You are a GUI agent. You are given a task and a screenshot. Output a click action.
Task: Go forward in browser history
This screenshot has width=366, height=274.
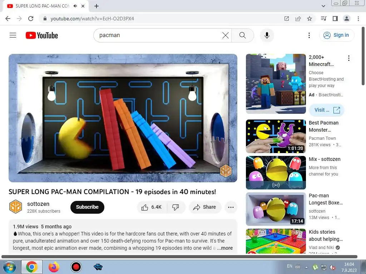tap(19, 19)
